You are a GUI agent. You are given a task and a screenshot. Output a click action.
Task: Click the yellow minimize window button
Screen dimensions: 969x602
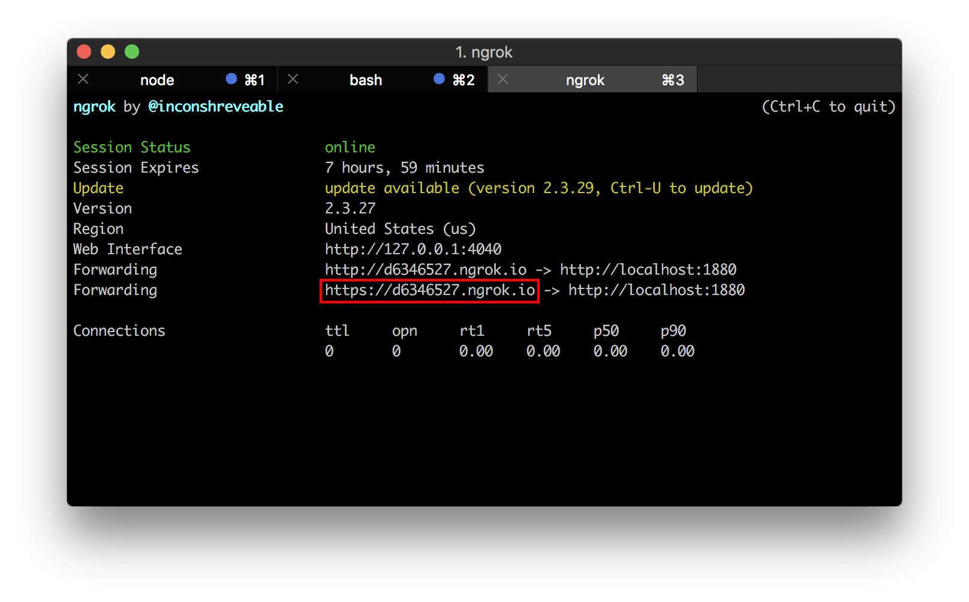tap(108, 52)
